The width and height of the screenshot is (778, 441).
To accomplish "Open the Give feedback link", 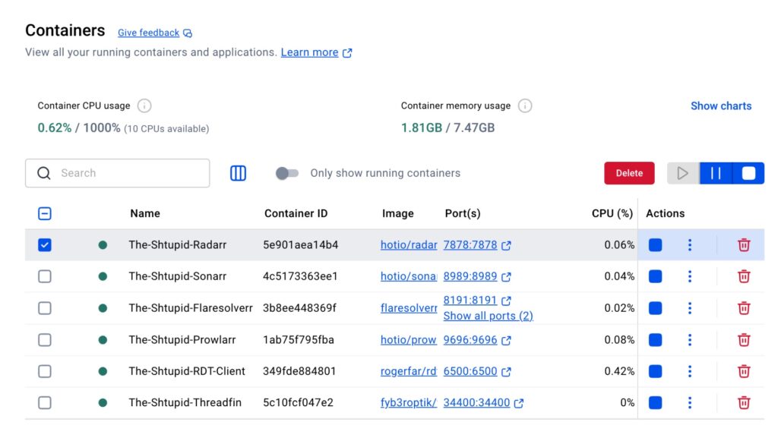I will pos(148,33).
